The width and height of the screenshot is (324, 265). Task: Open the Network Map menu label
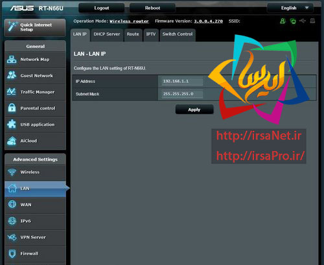[35, 60]
